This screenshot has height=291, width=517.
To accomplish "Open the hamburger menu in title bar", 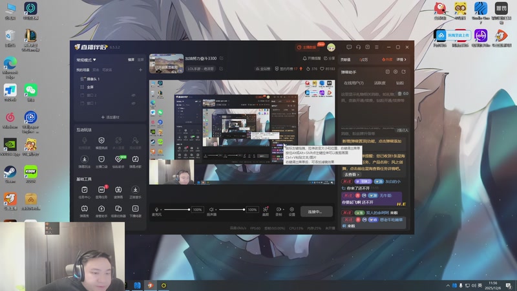I will 377,47.
